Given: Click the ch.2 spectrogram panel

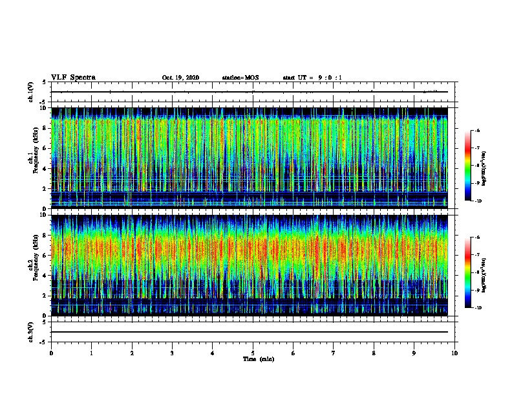Looking at the screenshot, I should (x=250, y=265).
